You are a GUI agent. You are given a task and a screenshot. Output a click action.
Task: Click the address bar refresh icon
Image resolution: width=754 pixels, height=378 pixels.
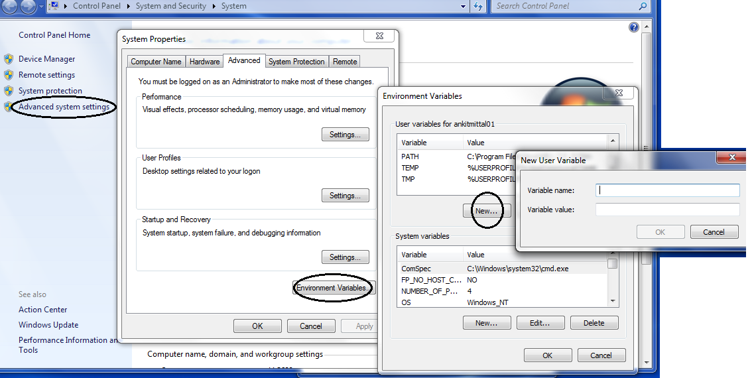pos(479,6)
